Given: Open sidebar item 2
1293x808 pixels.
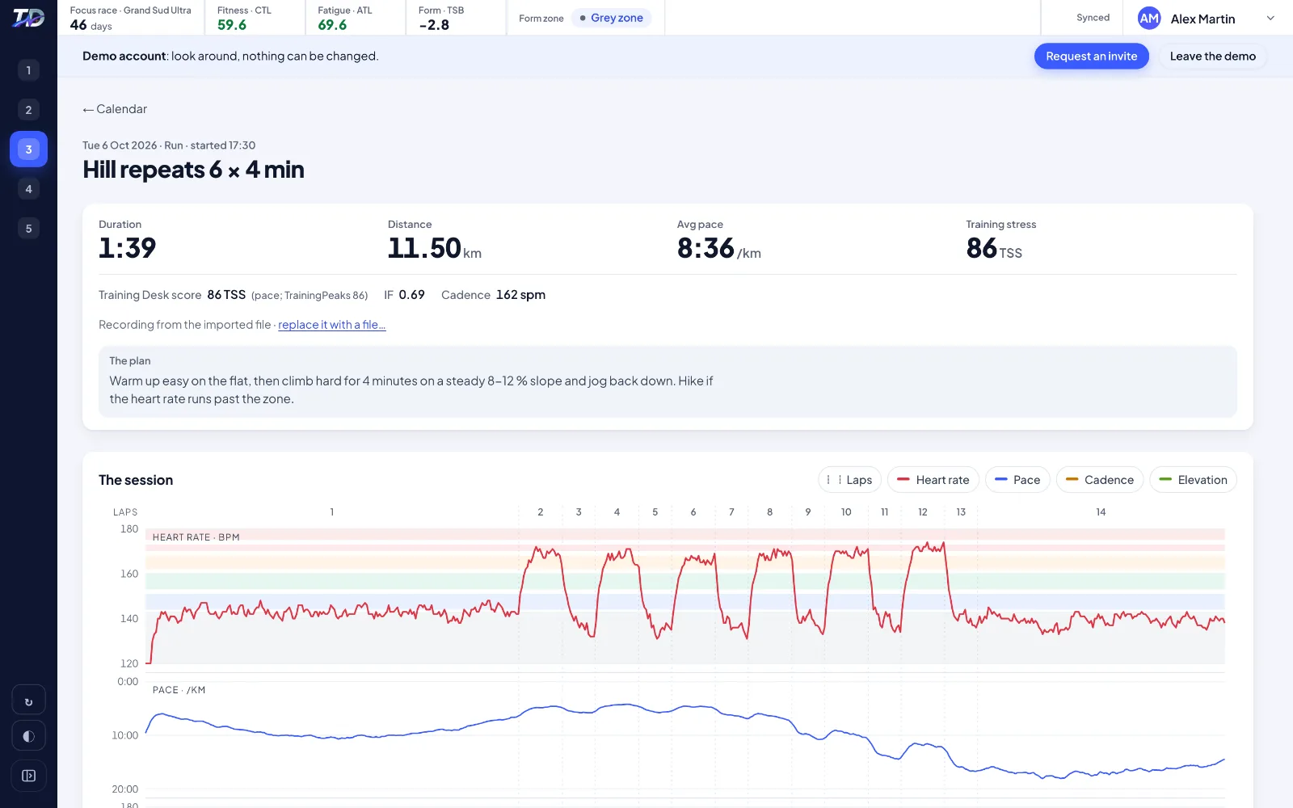Looking at the screenshot, I should pos(28,110).
